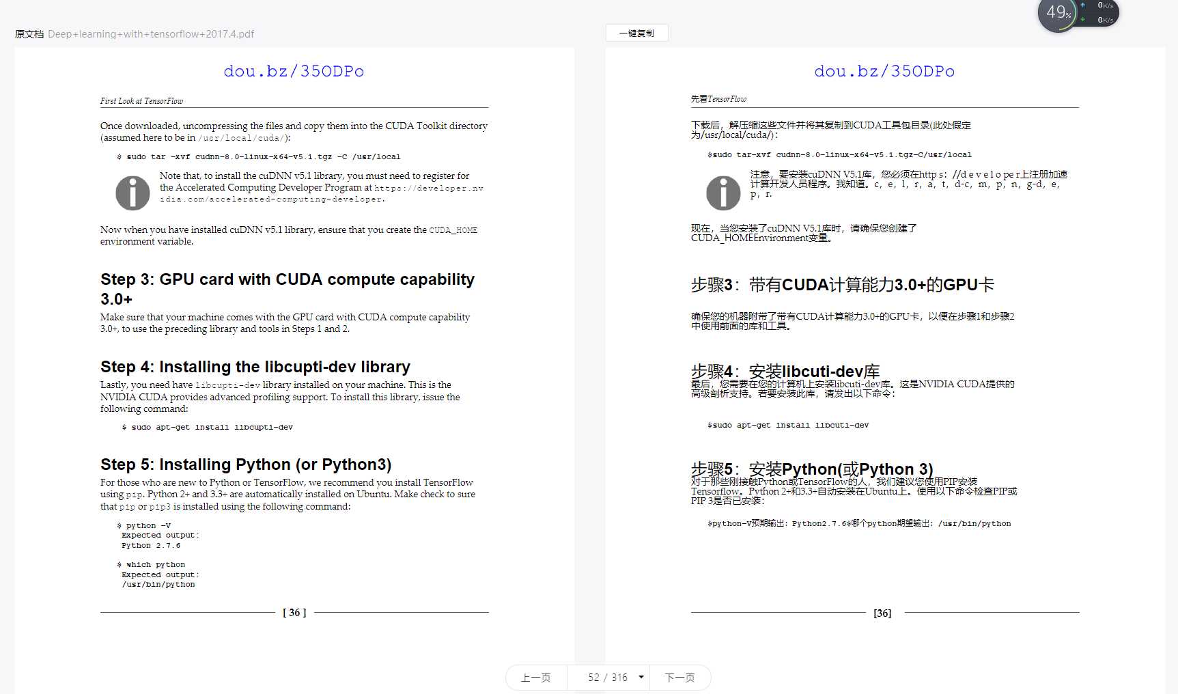The height and width of the screenshot is (694, 1178).
Task: Open dou.bz/35ODPo link on left page
Action: click(294, 71)
